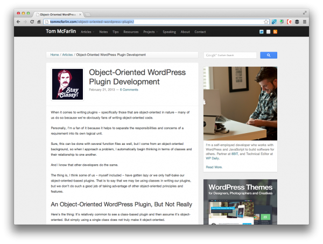Click the Read More link
This screenshot has width=323, height=244.
(214, 167)
